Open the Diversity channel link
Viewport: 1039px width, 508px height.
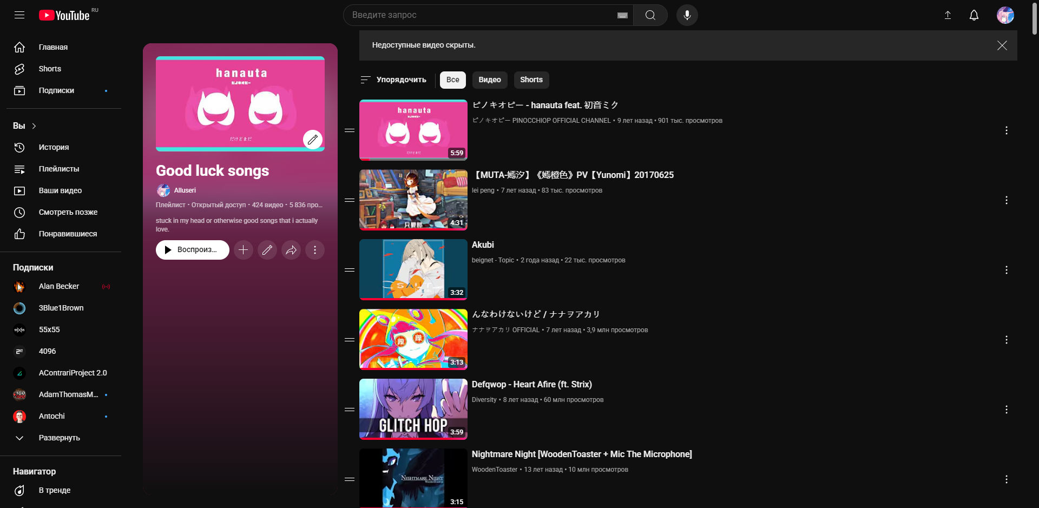click(x=484, y=400)
